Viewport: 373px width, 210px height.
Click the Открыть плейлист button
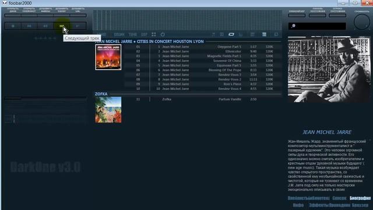[29, 15]
